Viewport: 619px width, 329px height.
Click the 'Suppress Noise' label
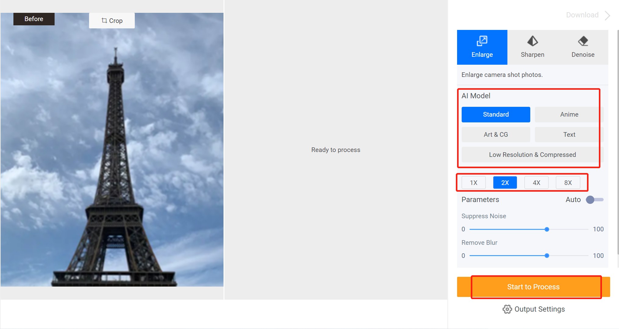pyautogui.click(x=484, y=216)
